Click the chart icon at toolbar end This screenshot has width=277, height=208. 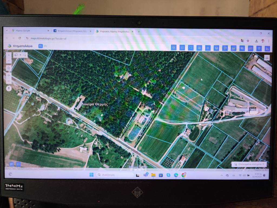267,49
